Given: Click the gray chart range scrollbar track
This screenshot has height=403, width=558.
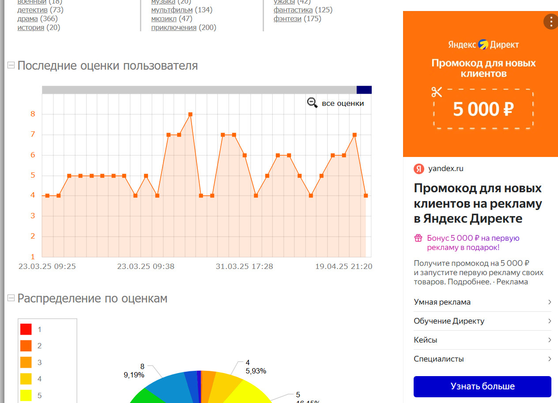Looking at the screenshot, I should (x=199, y=90).
